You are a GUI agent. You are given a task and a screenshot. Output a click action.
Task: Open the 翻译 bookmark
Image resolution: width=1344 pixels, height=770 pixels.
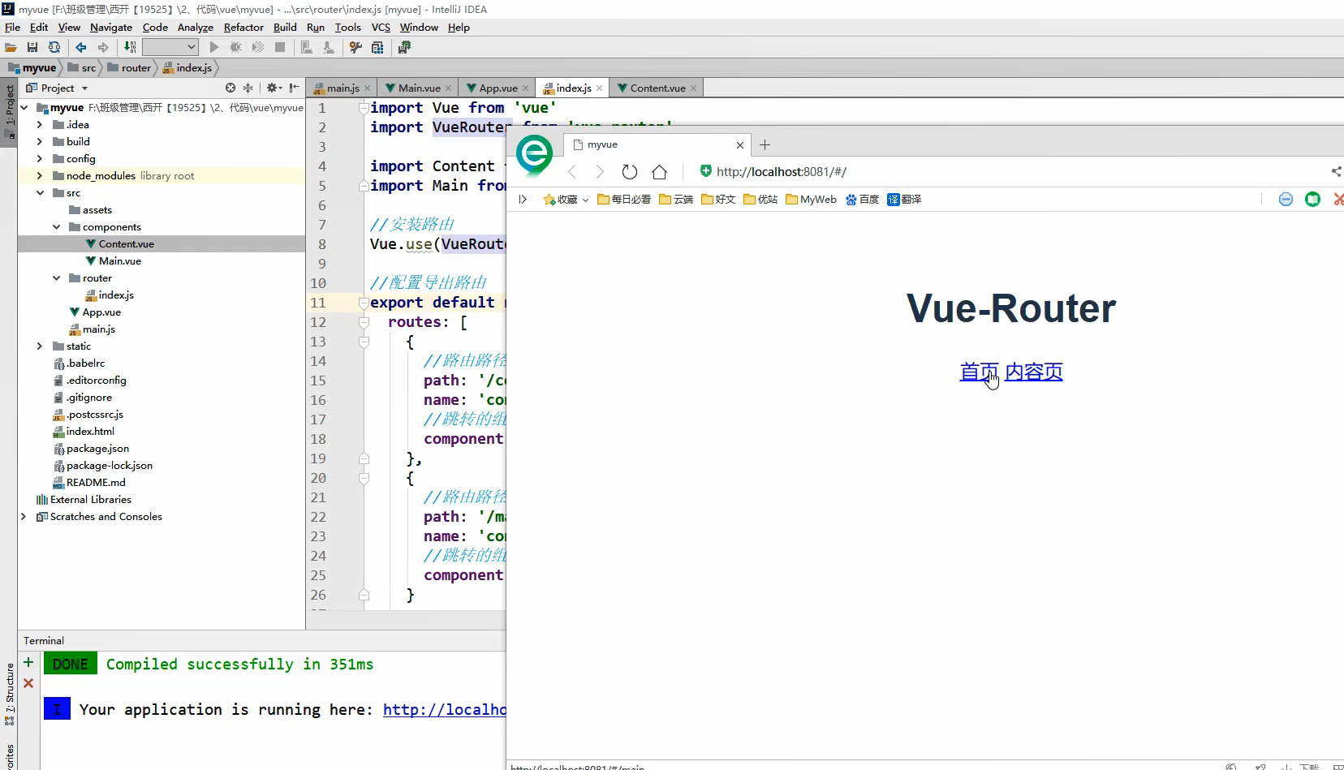pyautogui.click(x=904, y=200)
